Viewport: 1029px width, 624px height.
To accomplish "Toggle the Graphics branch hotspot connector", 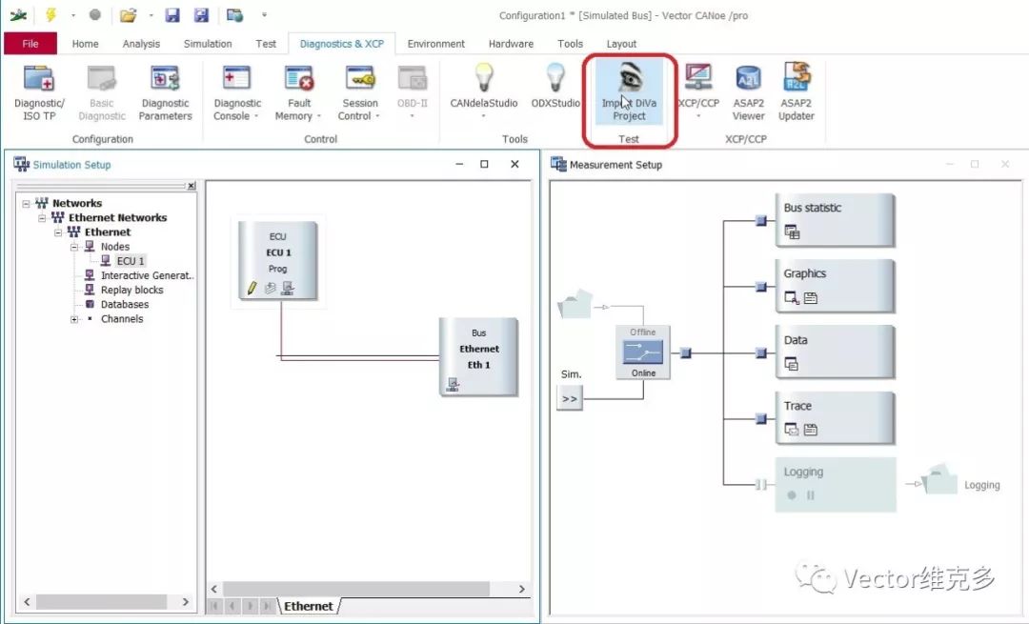I will point(761,287).
